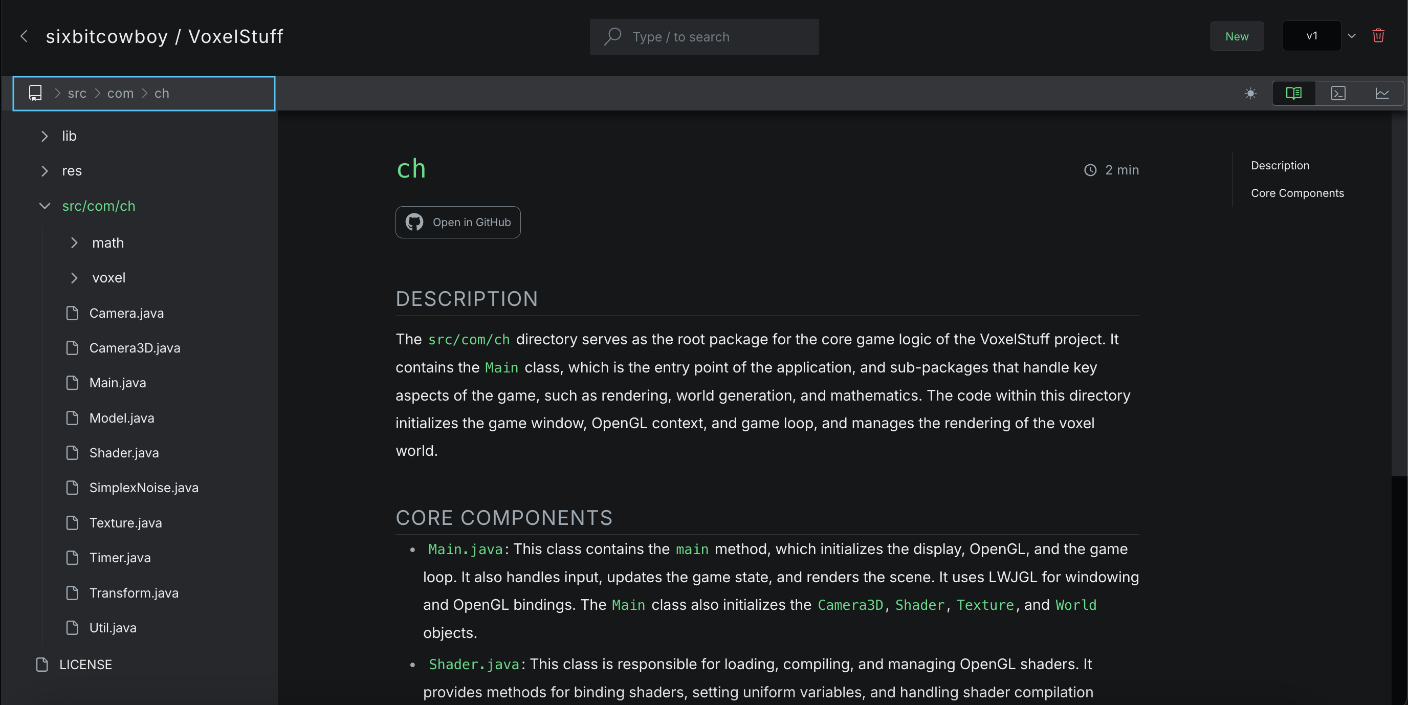The height and width of the screenshot is (705, 1408).
Task: Open Texture.java file
Action: coord(125,523)
